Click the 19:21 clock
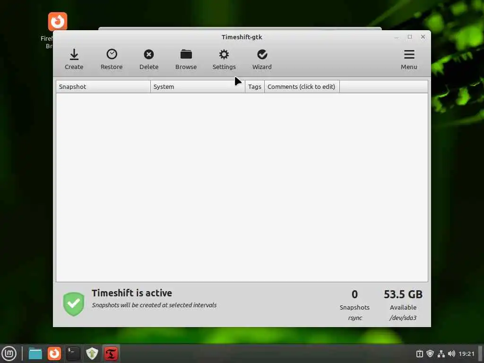This screenshot has width=484, height=363. click(x=466, y=354)
